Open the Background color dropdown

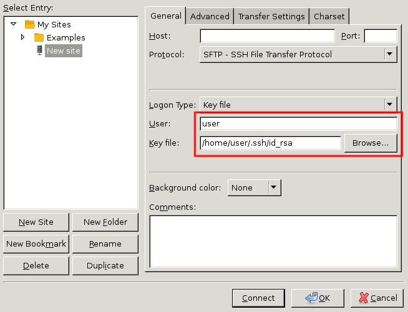tap(254, 187)
